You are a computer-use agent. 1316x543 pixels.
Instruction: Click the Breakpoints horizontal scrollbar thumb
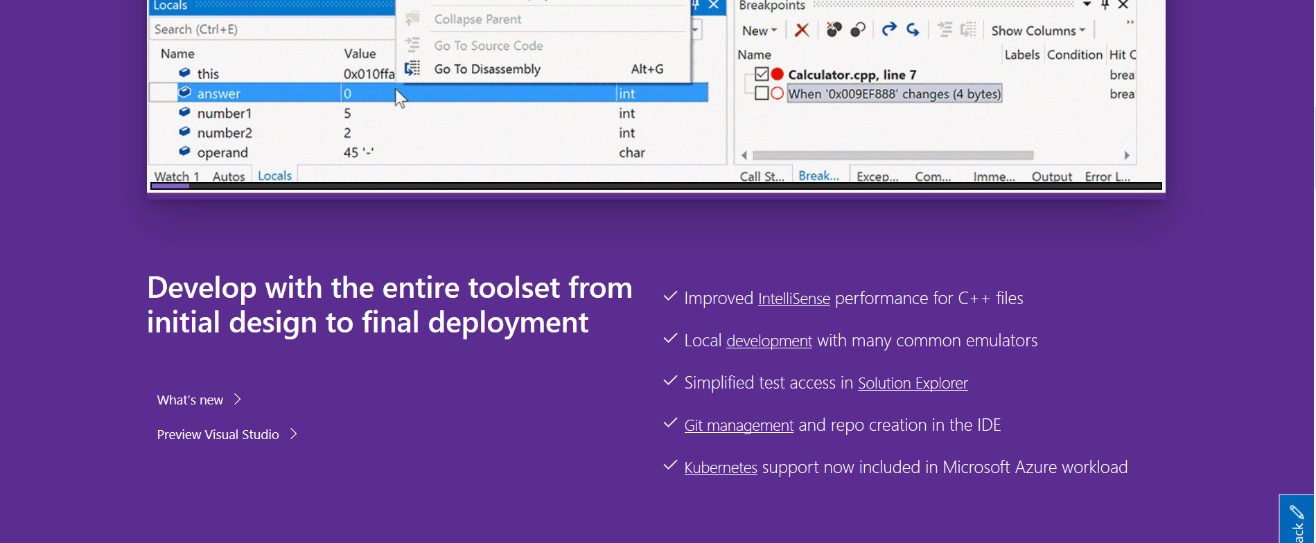pyautogui.click(x=893, y=155)
